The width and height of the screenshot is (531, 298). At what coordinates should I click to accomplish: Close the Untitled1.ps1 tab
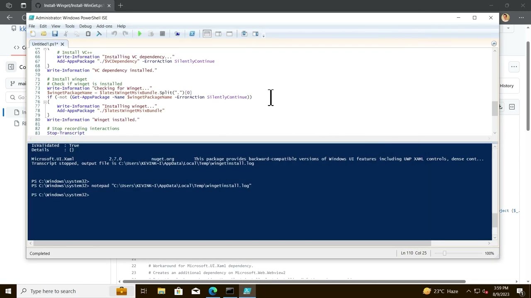[x=62, y=44]
